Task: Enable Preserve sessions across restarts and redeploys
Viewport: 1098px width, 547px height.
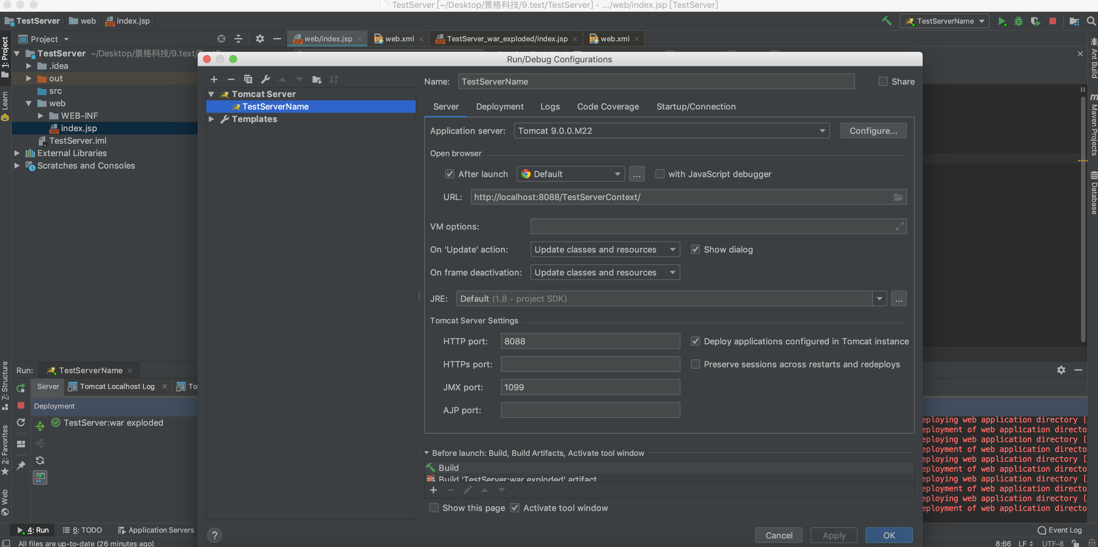Action: click(695, 364)
